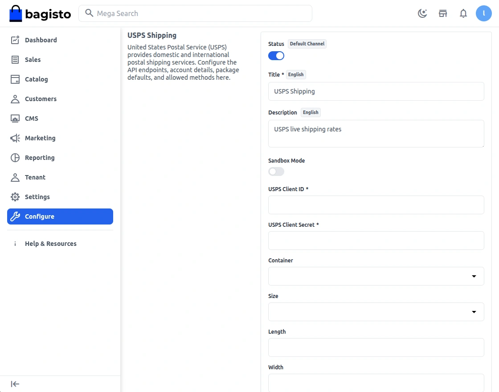The image size is (499, 392).
Task: Open the Customers menu item
Action: [x=60, y=99]
